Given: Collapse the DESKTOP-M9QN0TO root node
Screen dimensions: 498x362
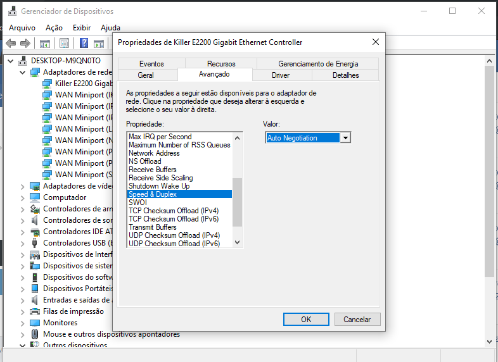Looking at the screenshot, I should (x=11, y=61).
